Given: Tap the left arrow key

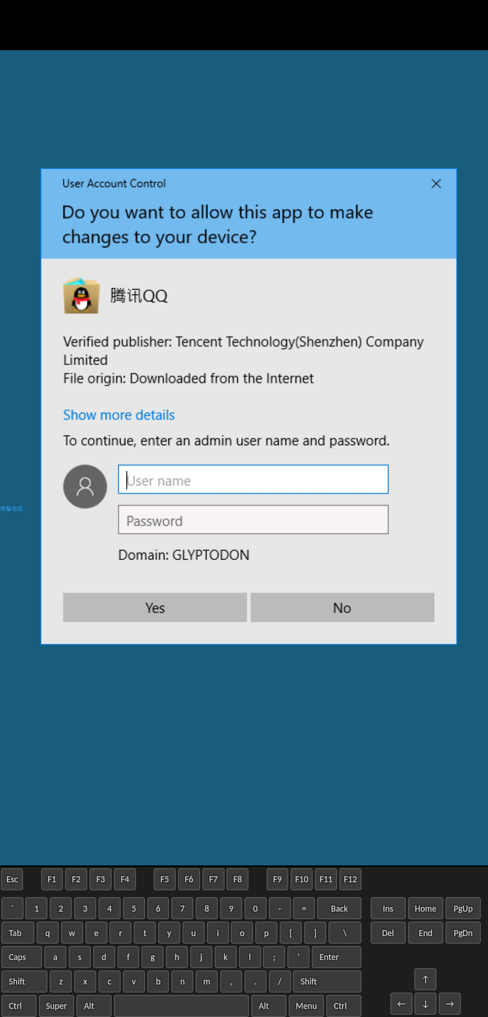Looking at the screenshot, I should (x=401, y=1004).
